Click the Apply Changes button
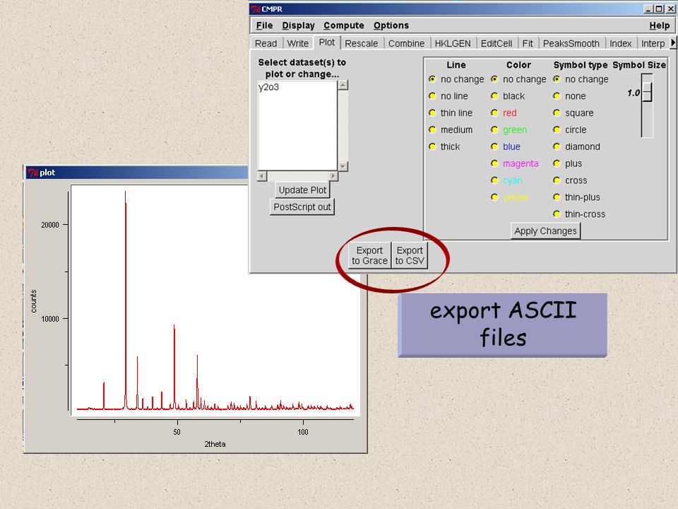 pos(545,230)
